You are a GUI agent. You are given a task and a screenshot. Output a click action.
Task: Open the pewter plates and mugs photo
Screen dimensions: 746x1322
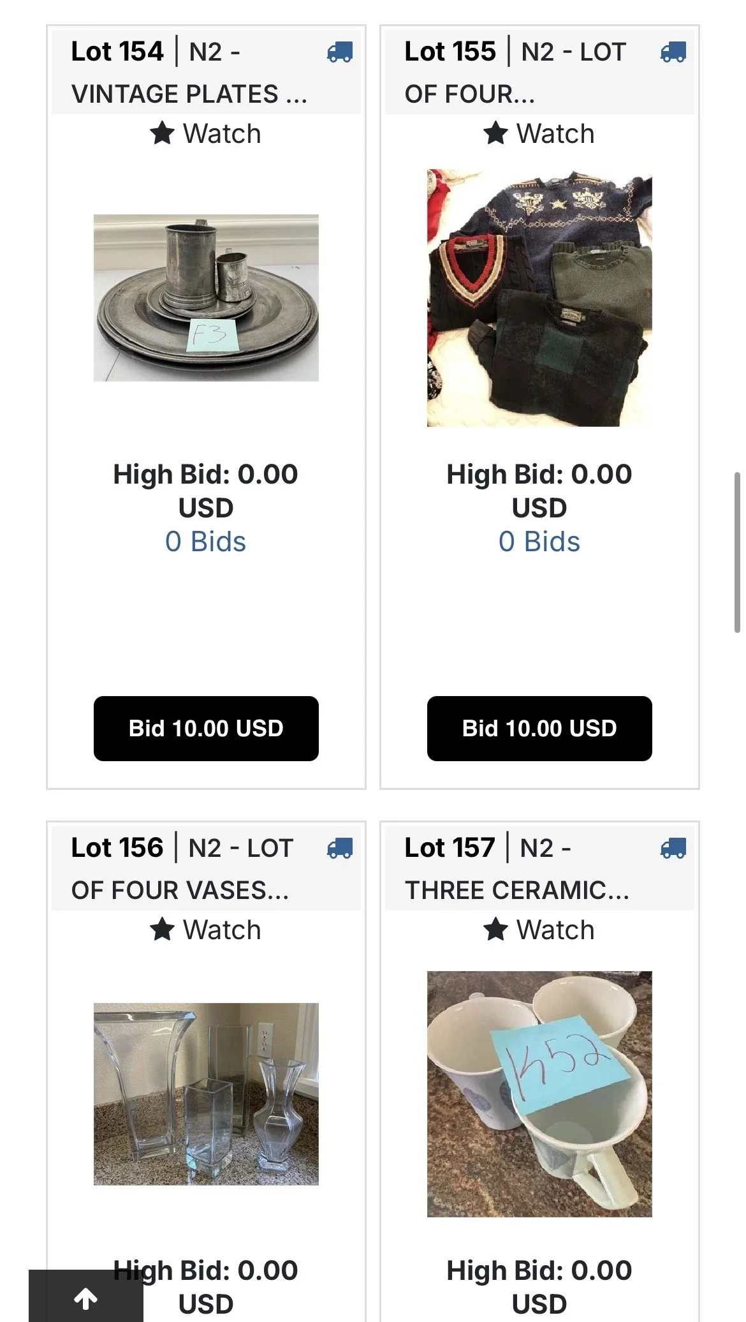tap(206, 298)
